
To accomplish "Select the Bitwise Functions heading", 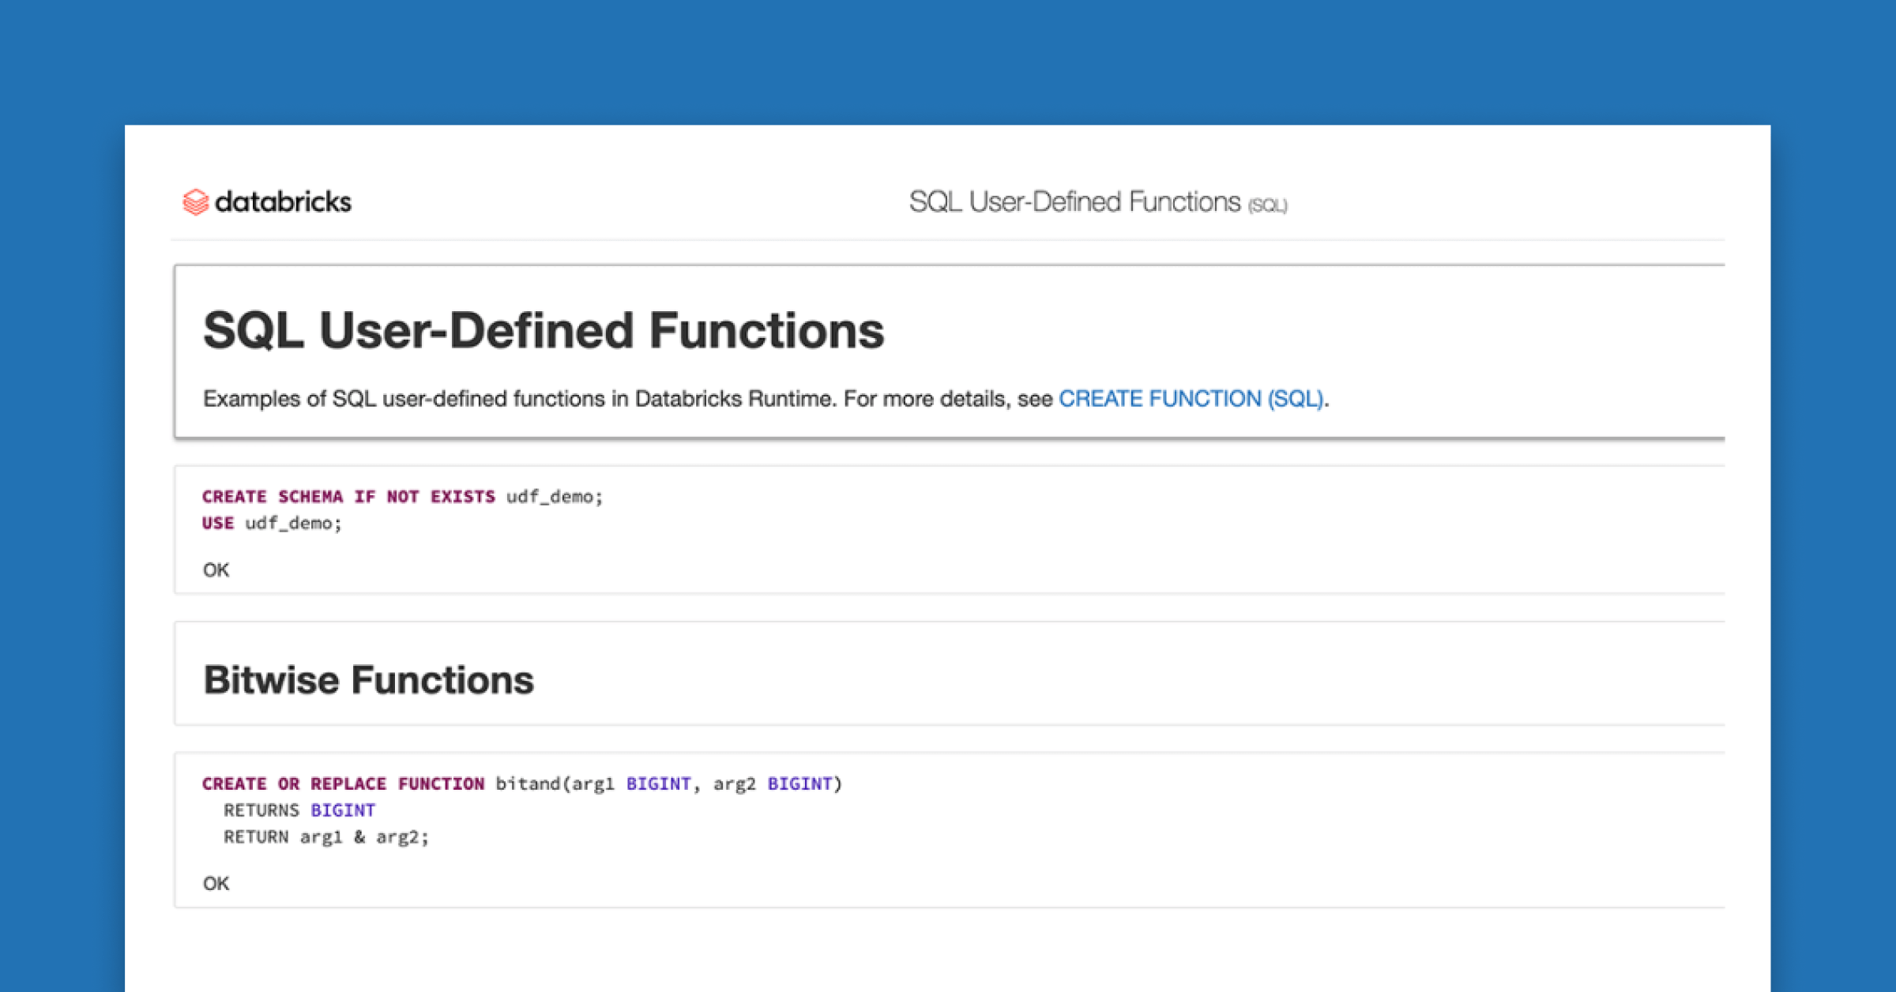I will (x=368, y=678).
